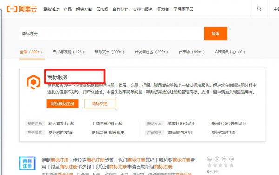Open the 了解阿里云 menu
279x175 pixels.
183,9
